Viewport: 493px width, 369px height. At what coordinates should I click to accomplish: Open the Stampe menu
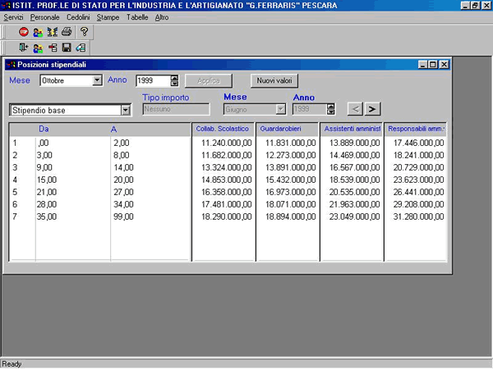pyautogui.click(x=108, y=17)
